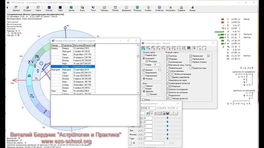The image size is (264, 148).
Task: Click the red-bordered icon in data window toolbar
Action: coord(160,113)
